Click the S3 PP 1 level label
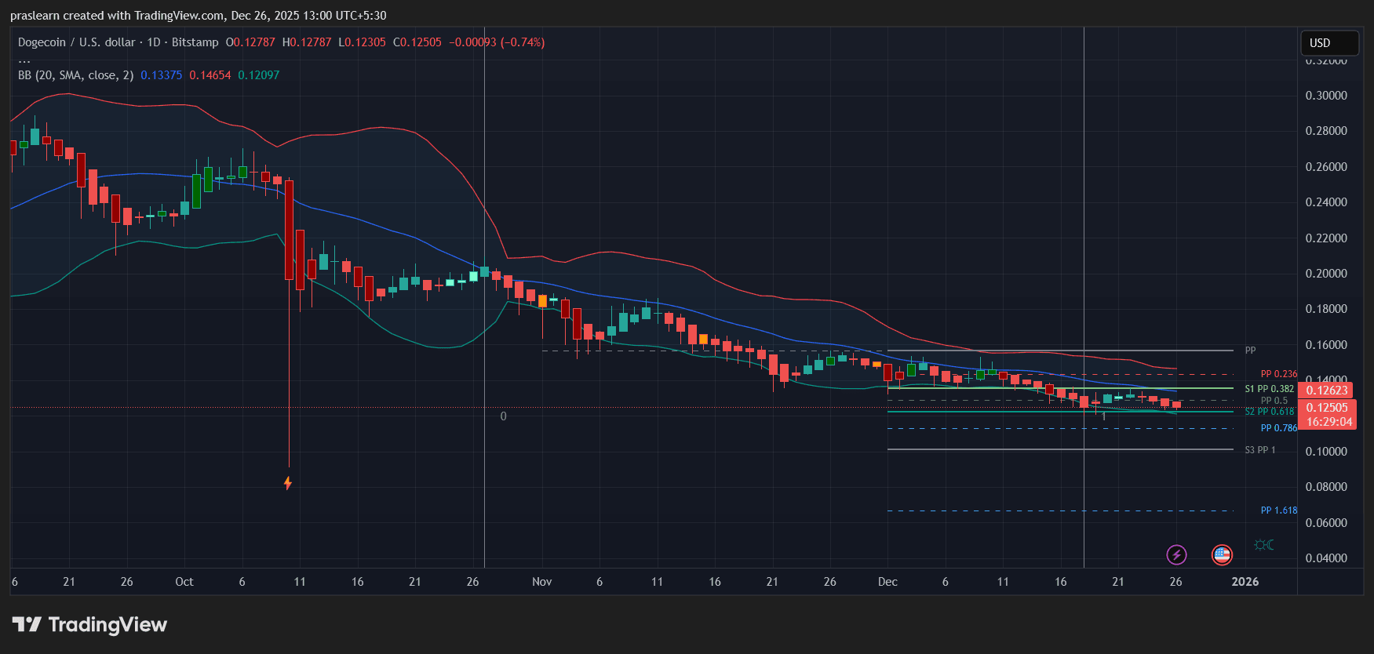The image size is (1374, 654). point(1259,450)
